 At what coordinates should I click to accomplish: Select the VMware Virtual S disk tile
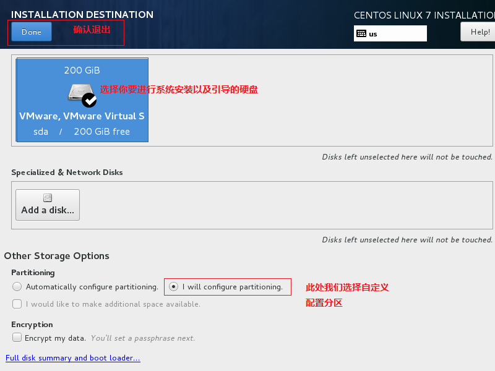[82, 100]
